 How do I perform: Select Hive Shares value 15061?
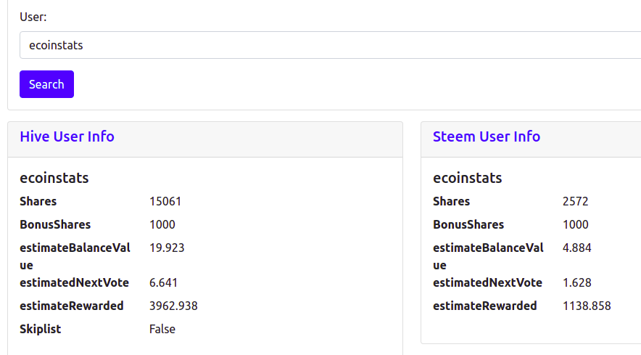pos(165,201)
